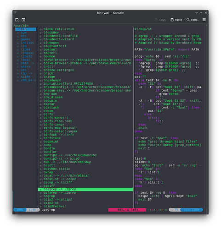The width and height of the screenshot is (221, 229).
Task: Click the Copy button in toolbar
Action: pyautogui.click(x=160, y=20)
